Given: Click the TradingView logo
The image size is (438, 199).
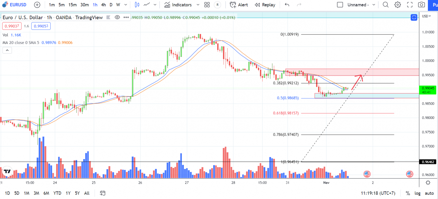Looking at the screenshot, I should tap(7, 171).
